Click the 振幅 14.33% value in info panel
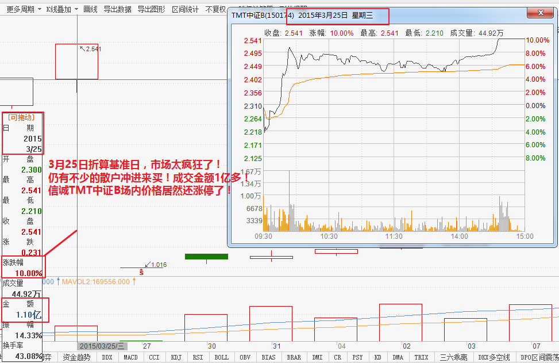Viewport: 559px width, 363px height. [29, 335]
